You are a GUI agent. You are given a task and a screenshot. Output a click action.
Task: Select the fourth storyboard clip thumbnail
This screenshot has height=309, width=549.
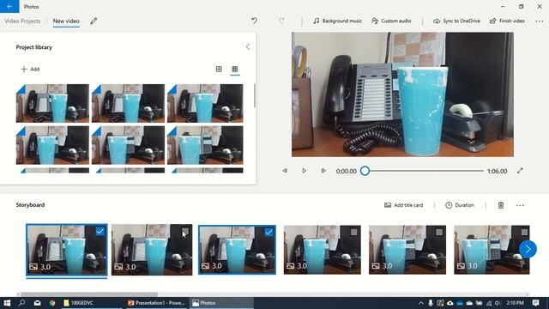[323, 250]
